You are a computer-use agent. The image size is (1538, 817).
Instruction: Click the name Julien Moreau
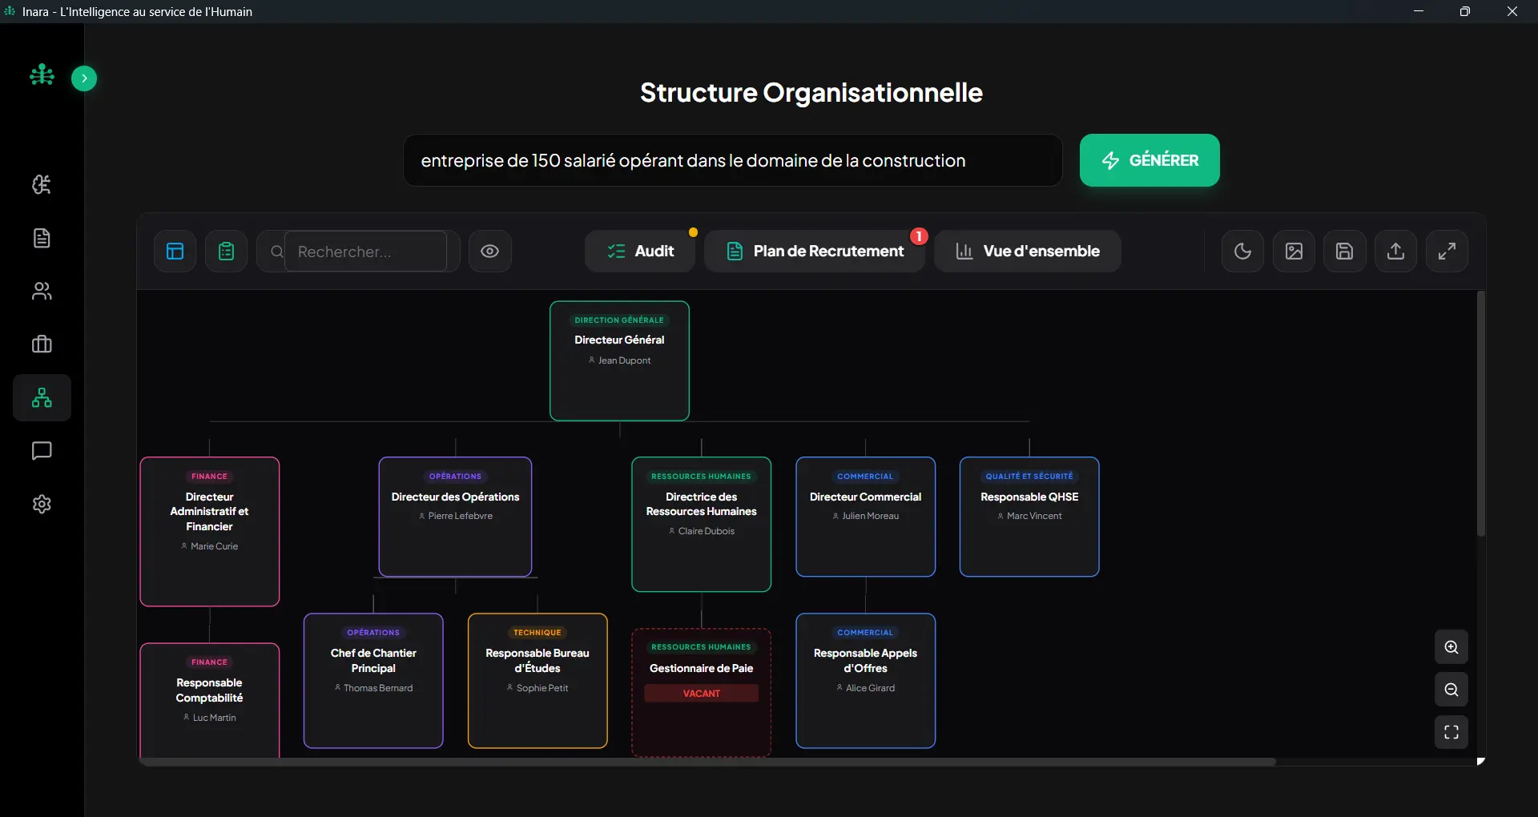(x=871, y=516)
